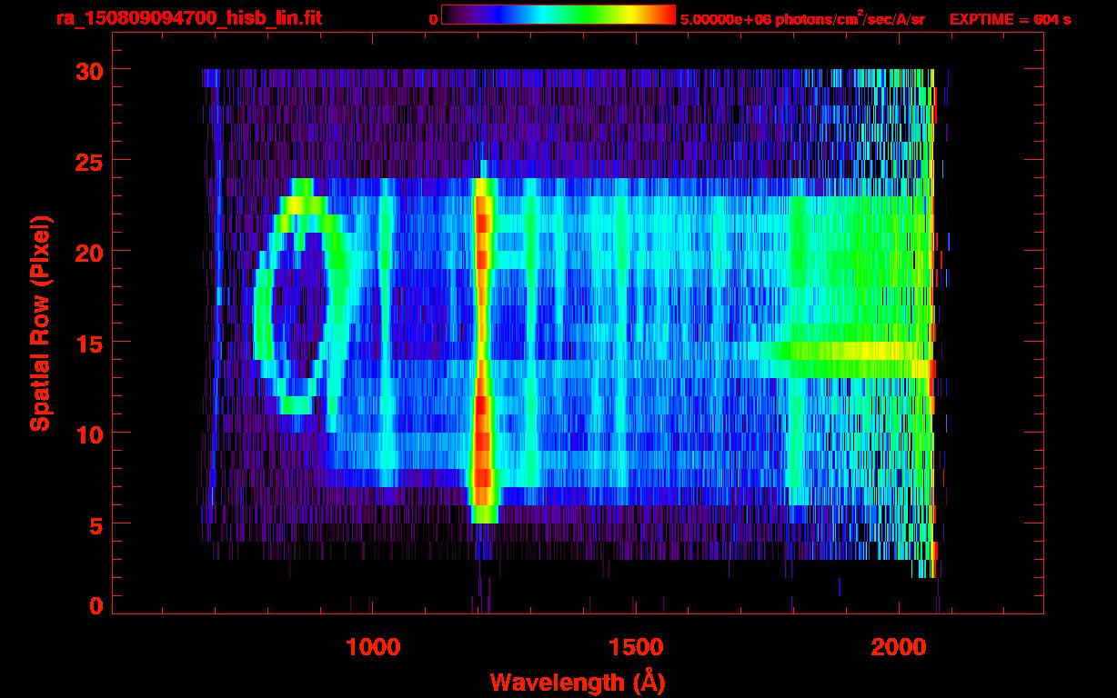
Task: Click the Spatial Row (Pixel) axis title
Action: click(x=40, y=323)
